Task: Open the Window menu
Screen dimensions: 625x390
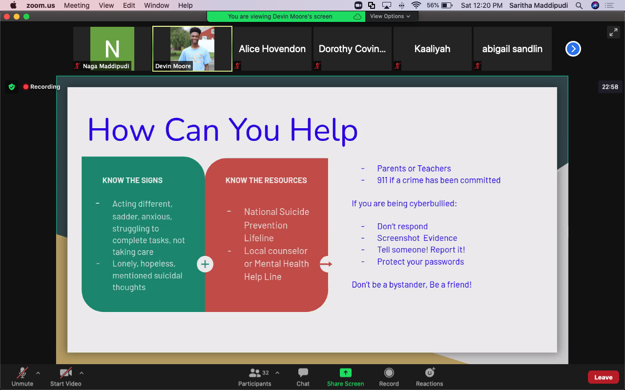Action: point(157,5)
